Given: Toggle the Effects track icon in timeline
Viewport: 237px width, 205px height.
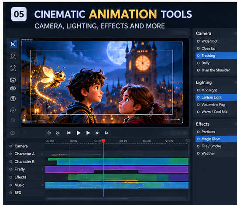Looking at the screenshot, I should 10,177.
